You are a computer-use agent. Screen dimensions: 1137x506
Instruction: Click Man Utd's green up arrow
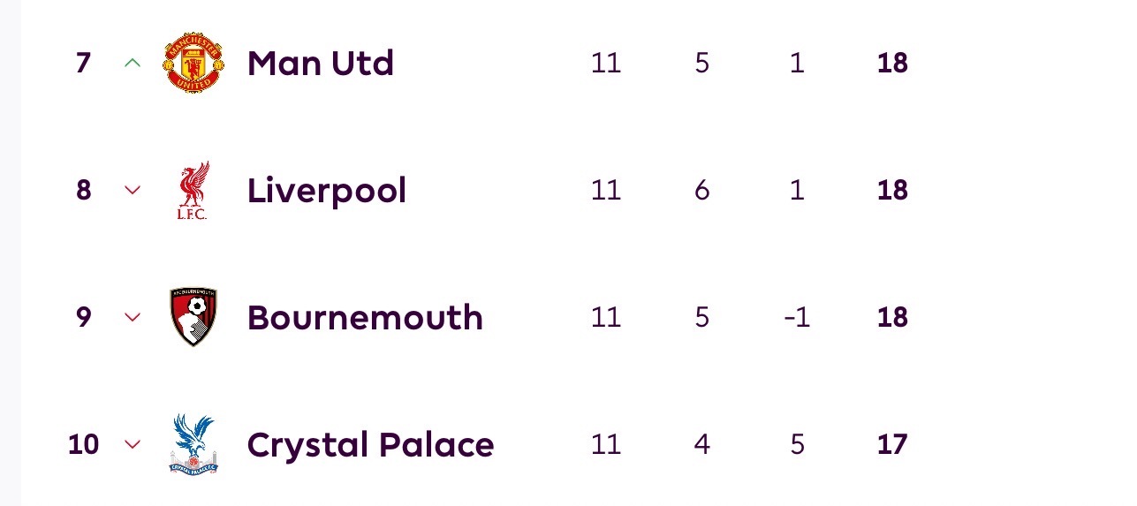133,63
